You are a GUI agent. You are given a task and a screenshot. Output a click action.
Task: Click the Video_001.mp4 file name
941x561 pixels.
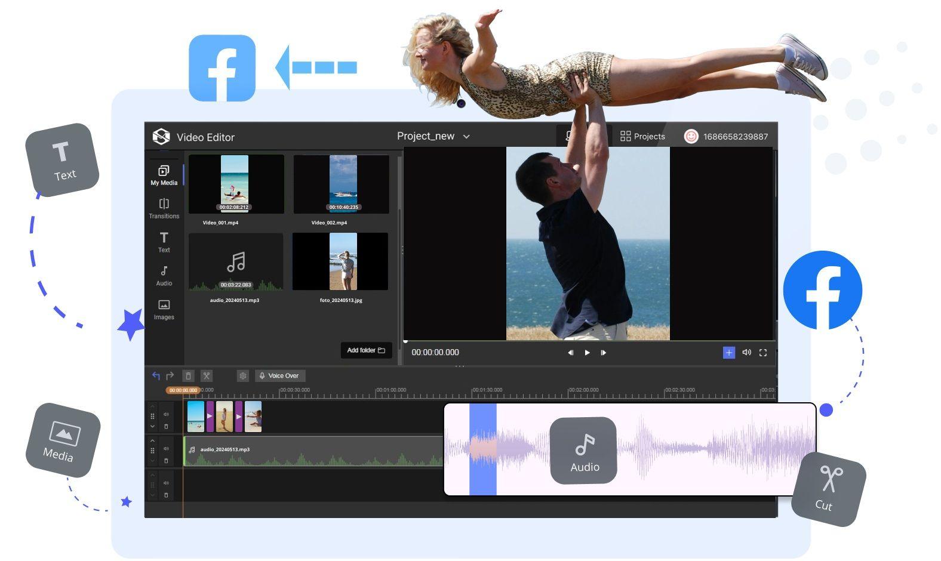coord(220,223)
